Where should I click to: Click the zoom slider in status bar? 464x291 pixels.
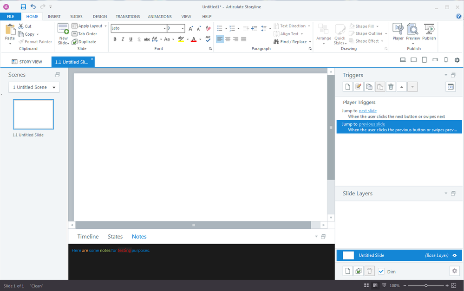coord(426,286)
